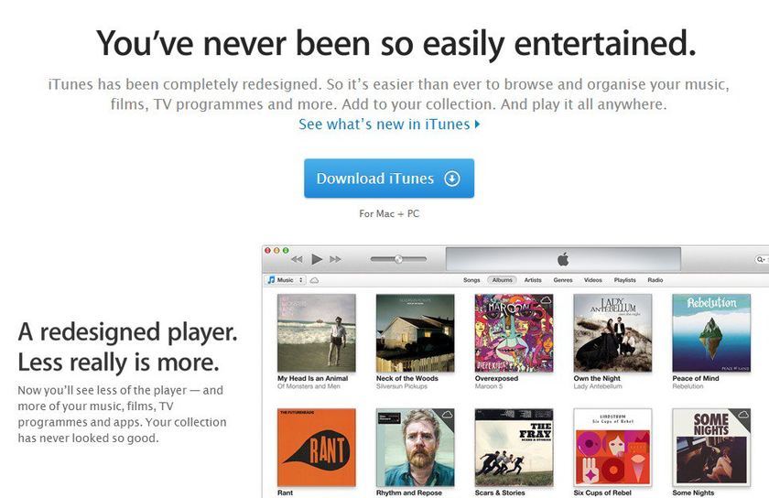Select the Albums view tab
The image size is (769, 498).
coord(503,280)
